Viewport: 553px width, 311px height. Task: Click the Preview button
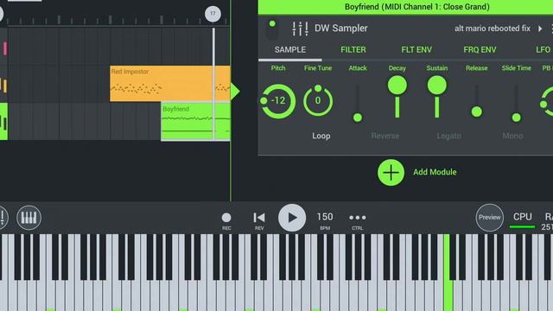coord(489,218)
